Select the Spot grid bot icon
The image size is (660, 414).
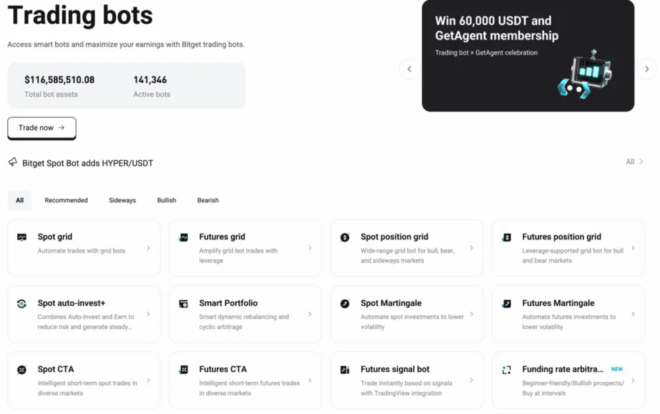point(22,236)
